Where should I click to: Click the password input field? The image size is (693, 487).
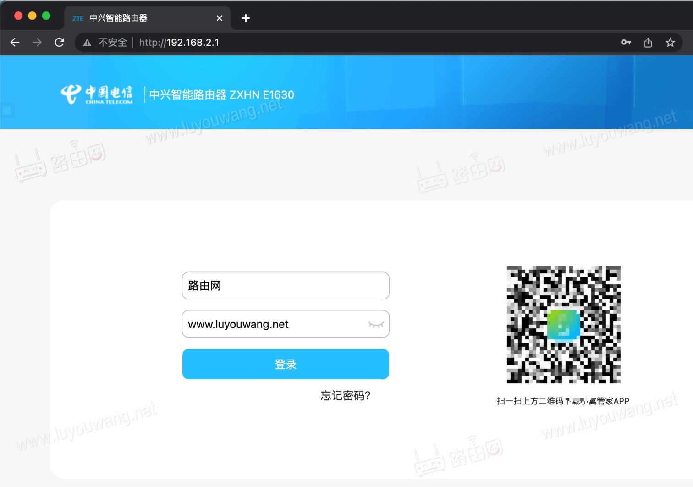pyautogui.click(x=275, y=324)
